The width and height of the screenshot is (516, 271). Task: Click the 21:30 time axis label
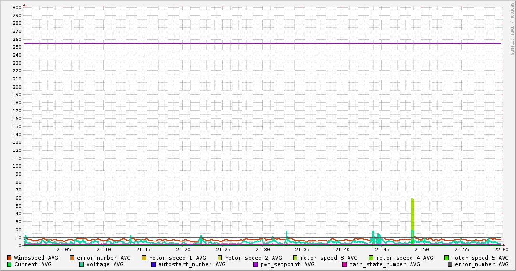(x=263, y=249)
